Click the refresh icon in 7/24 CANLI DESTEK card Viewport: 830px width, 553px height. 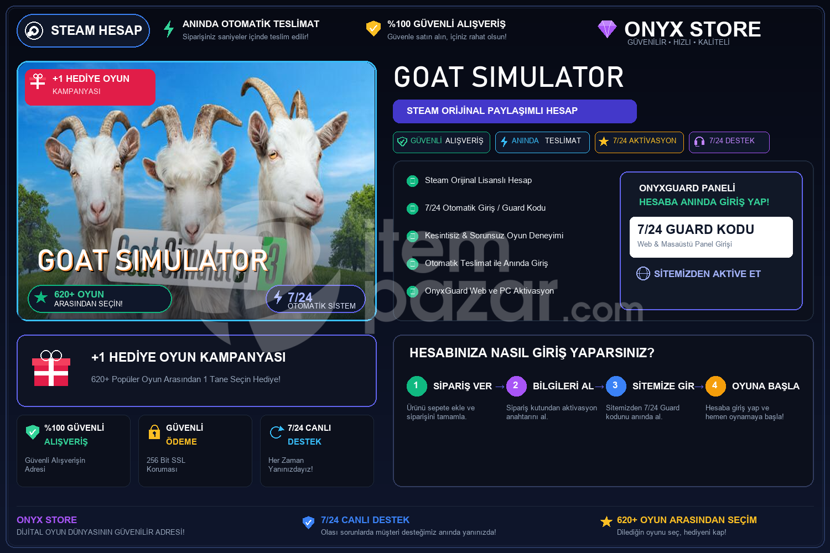276,432
